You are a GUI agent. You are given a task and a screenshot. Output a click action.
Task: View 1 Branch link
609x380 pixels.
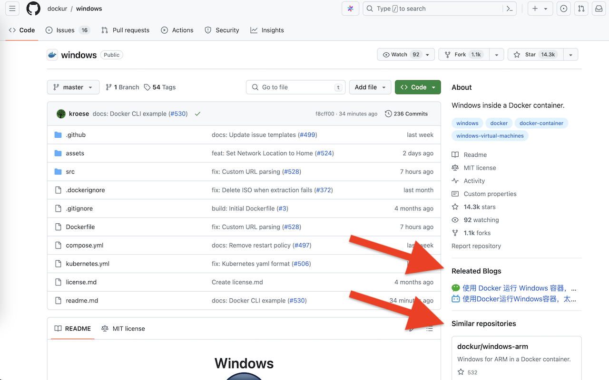[122, 87]
